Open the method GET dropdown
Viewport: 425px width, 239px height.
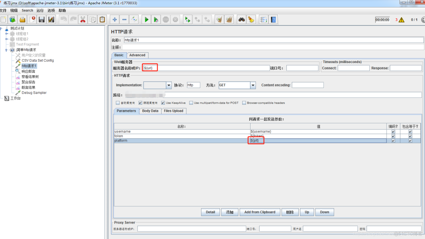(x=253, y=85)
